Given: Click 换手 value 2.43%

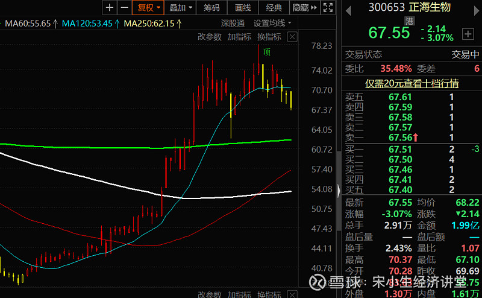Looking at the screenshot, I should (x=399, y=248).
